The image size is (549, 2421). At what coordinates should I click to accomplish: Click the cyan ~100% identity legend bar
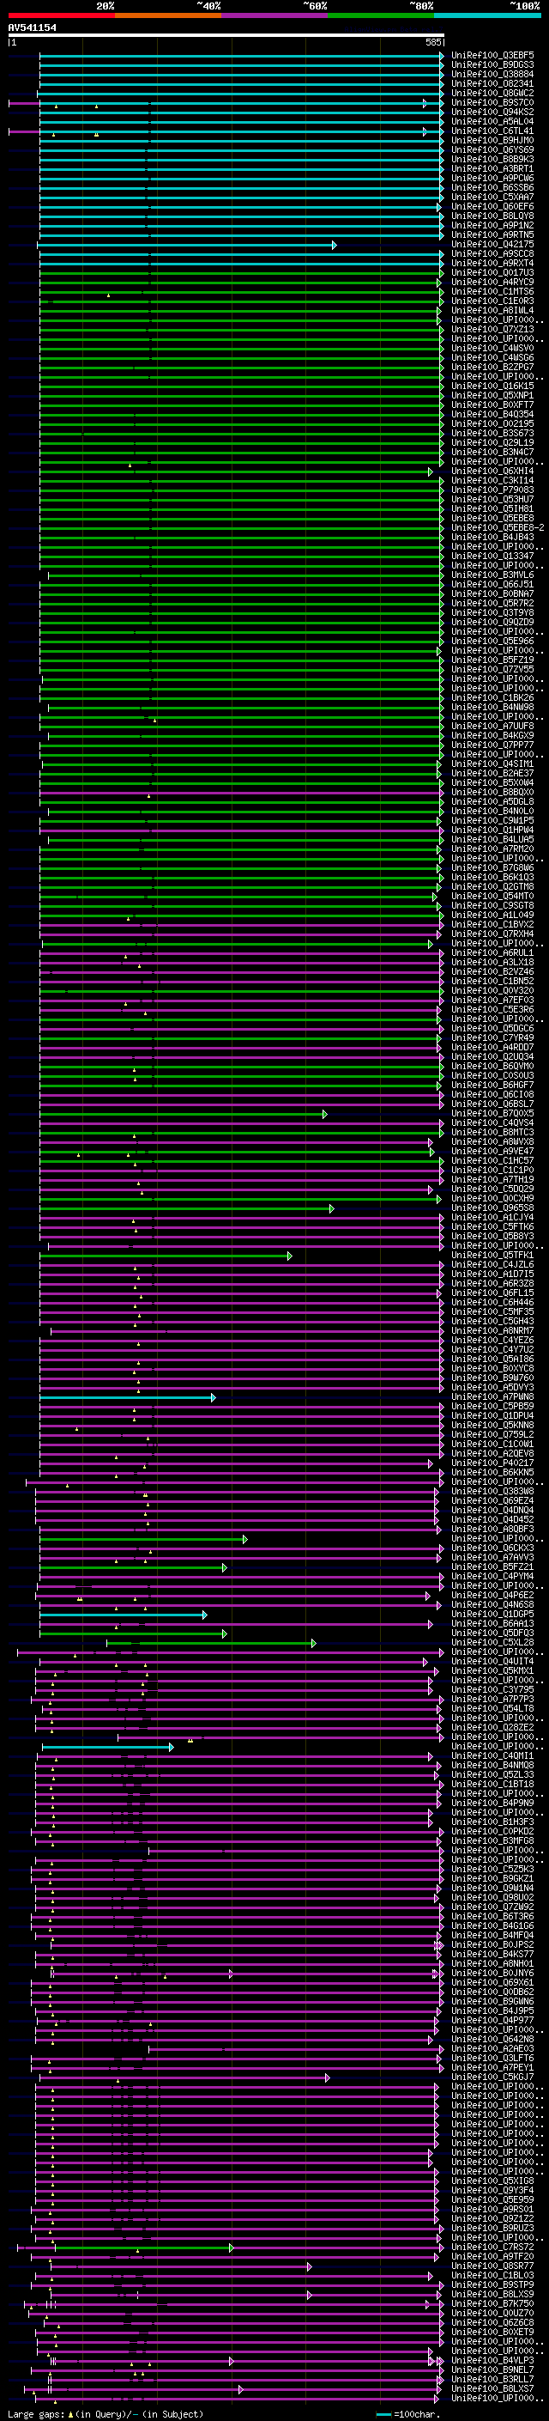coord(488,15)
